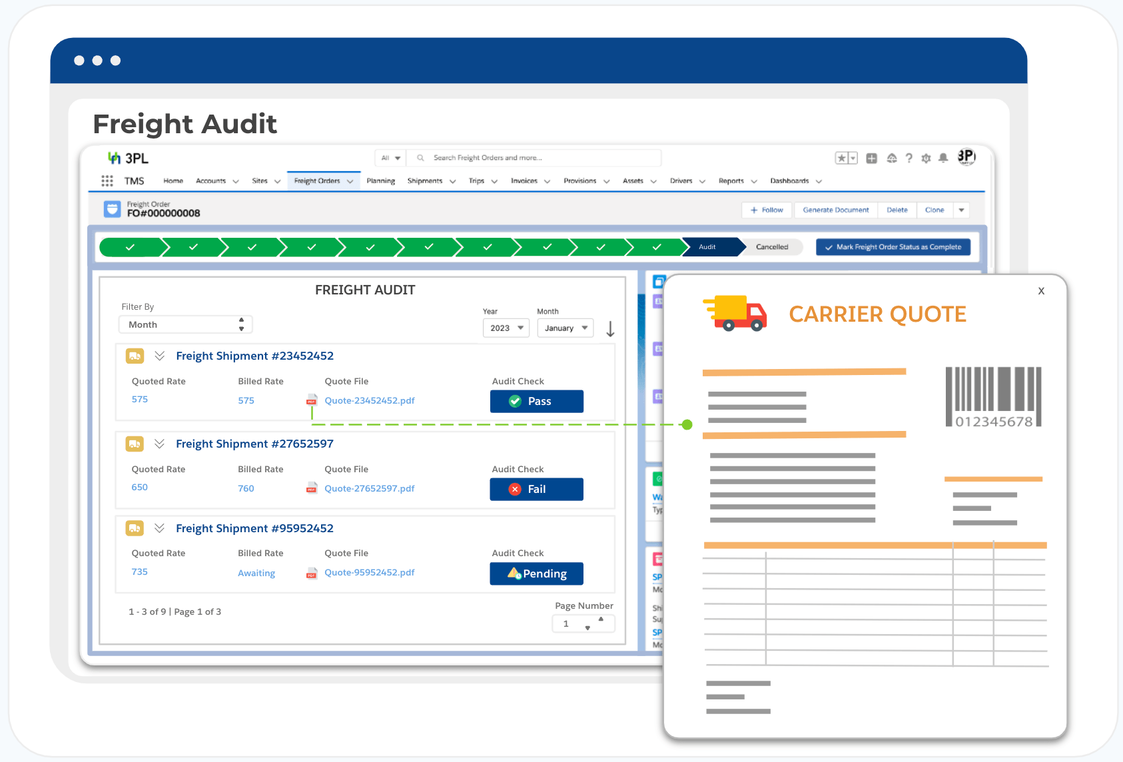Select the Audit stage on the progress path
Image resolution: width=1123 pixels, height=762 pixels.
707,247
